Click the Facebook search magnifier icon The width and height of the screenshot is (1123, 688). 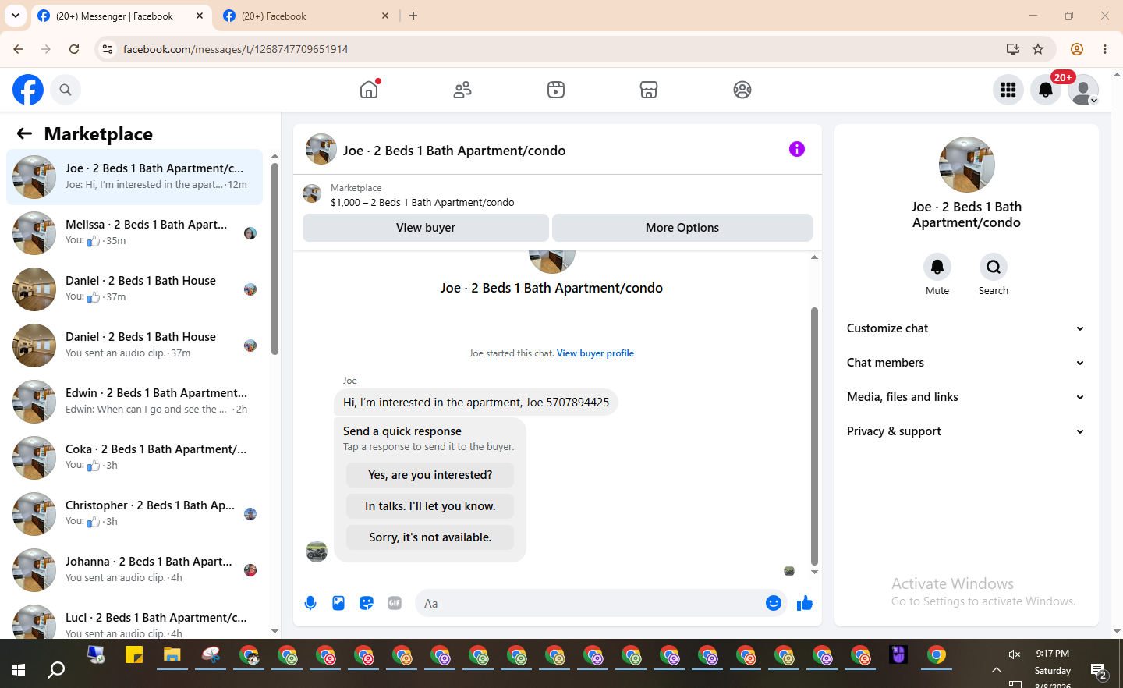click(x=66, y=90)
